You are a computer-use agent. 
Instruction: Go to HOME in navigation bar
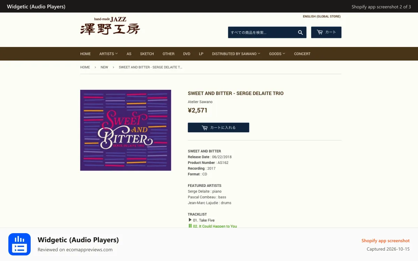[85, 54]
